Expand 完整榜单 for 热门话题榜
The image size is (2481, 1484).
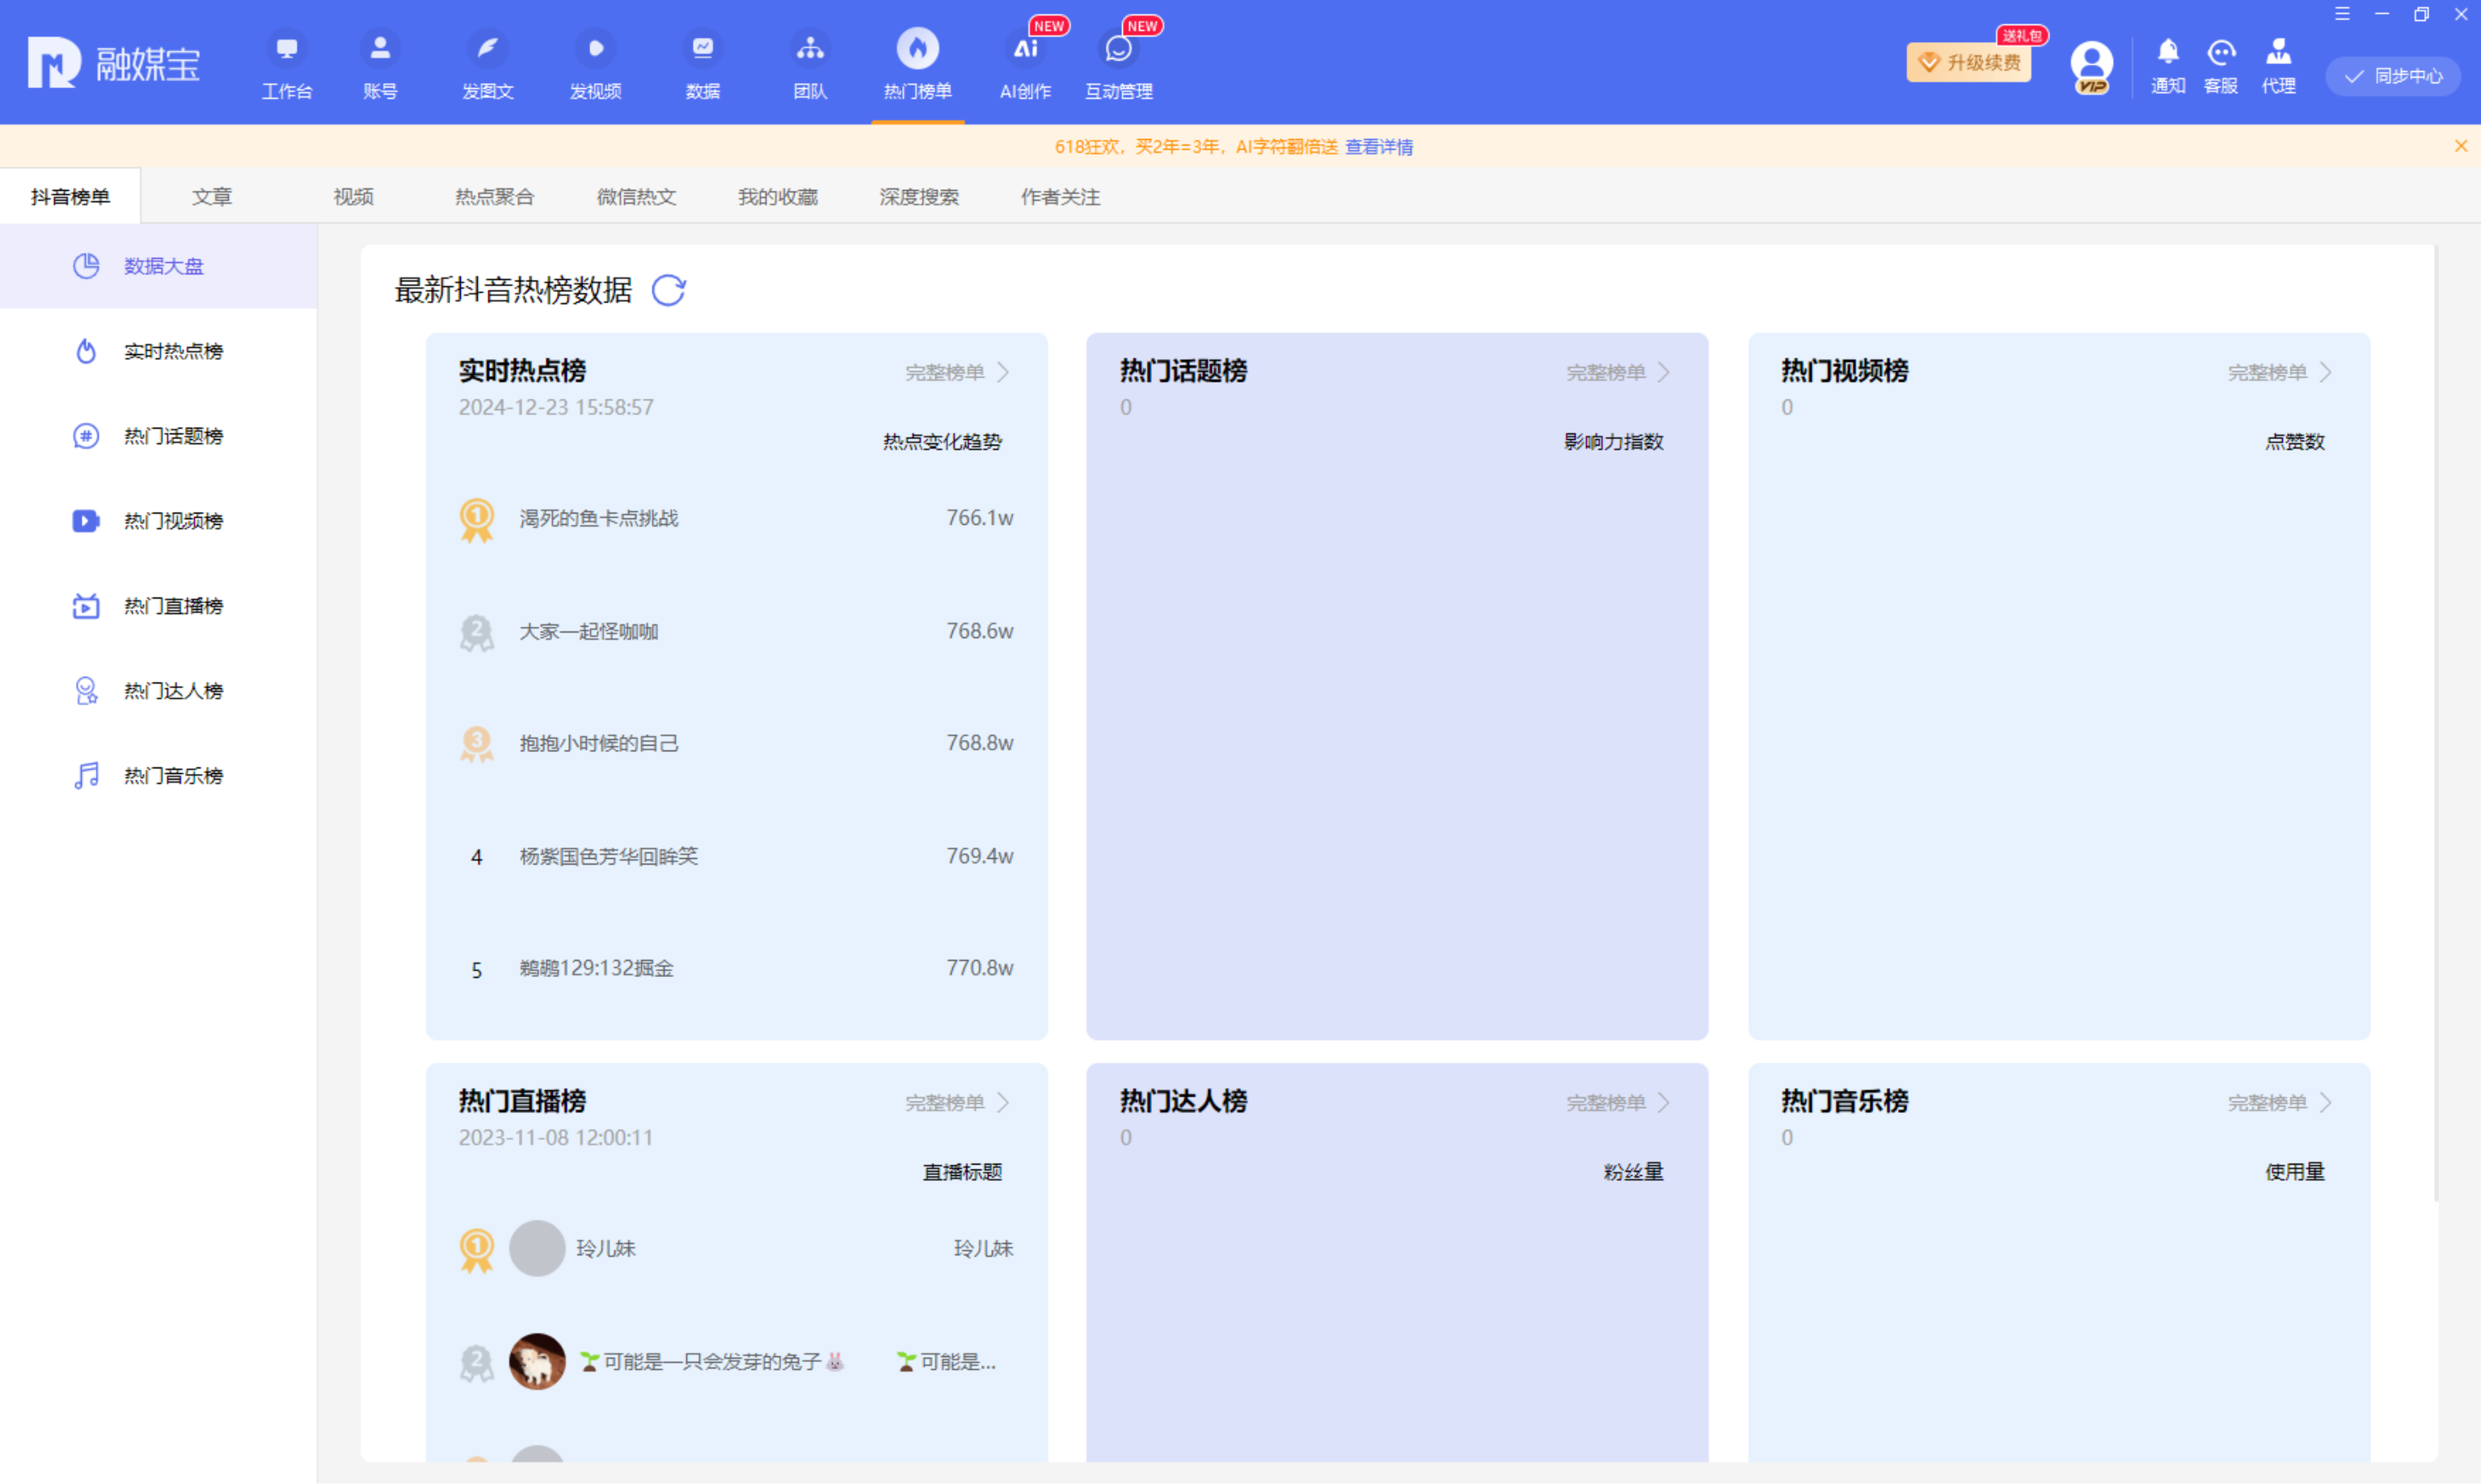[x=1618, y=372]
